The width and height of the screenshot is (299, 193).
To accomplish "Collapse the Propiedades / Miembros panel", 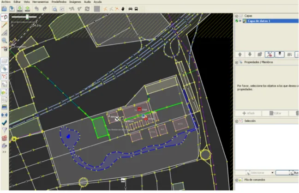I will [x=236, y=62].
